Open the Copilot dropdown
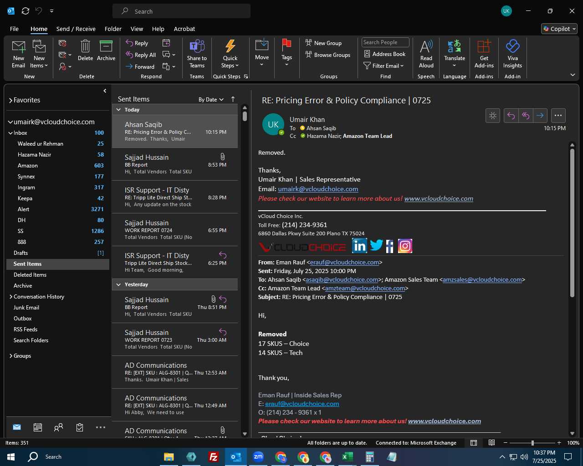Image resolution: width=583 pixels, height=466 pixels. (x=559, y=29)
